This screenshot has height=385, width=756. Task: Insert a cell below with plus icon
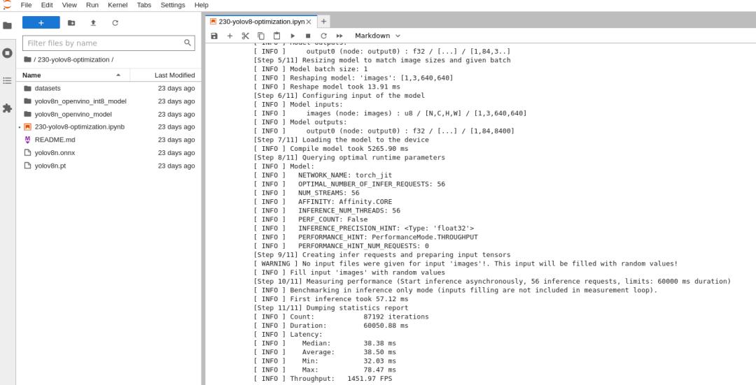(x=230, y=36)
